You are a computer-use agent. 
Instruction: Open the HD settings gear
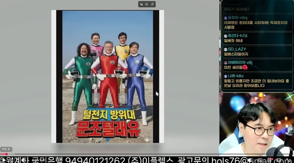270,160
